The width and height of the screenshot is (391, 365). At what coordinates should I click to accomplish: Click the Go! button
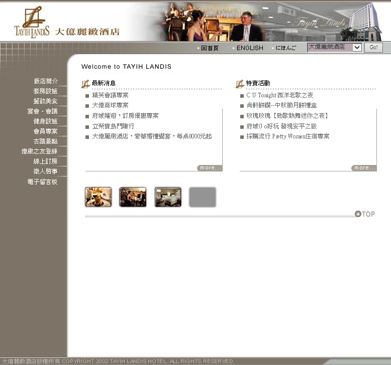point(373,47)
